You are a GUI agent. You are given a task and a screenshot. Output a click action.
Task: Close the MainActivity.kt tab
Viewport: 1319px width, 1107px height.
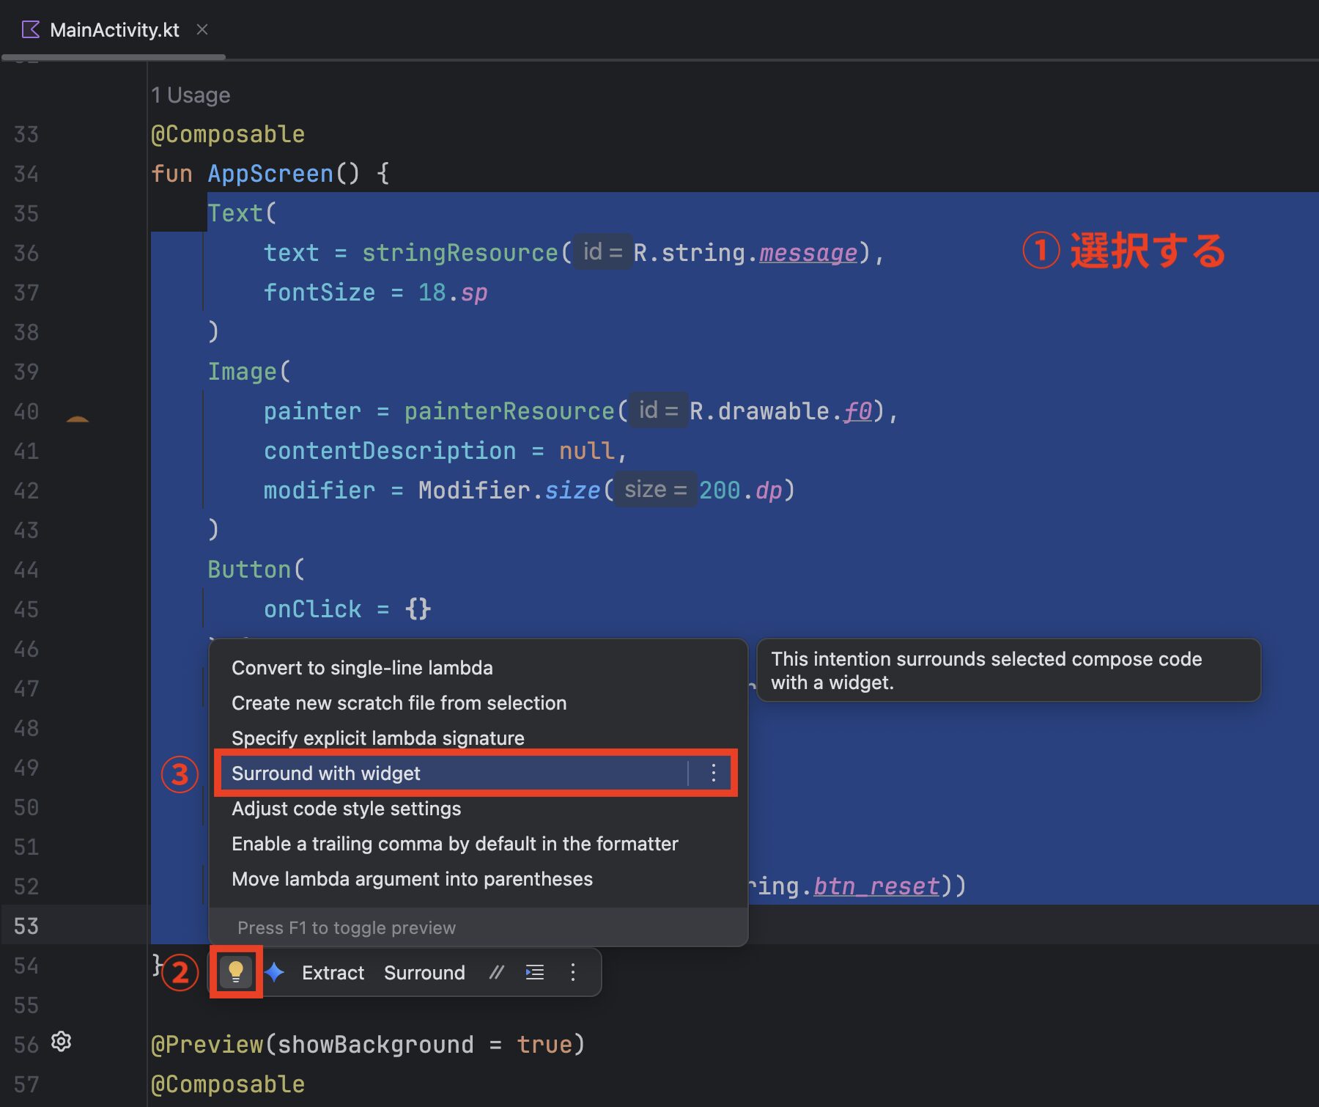[202, 29]
